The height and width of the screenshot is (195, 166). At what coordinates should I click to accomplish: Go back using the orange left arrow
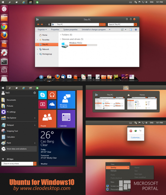[x=38, y=24]
